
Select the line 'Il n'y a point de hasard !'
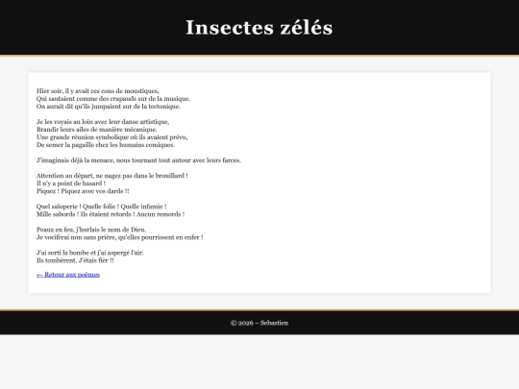[71, 183]
